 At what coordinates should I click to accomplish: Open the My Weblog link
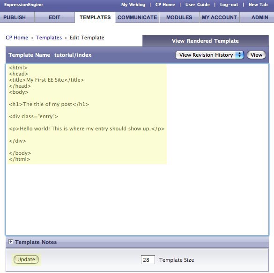(133, 5)
